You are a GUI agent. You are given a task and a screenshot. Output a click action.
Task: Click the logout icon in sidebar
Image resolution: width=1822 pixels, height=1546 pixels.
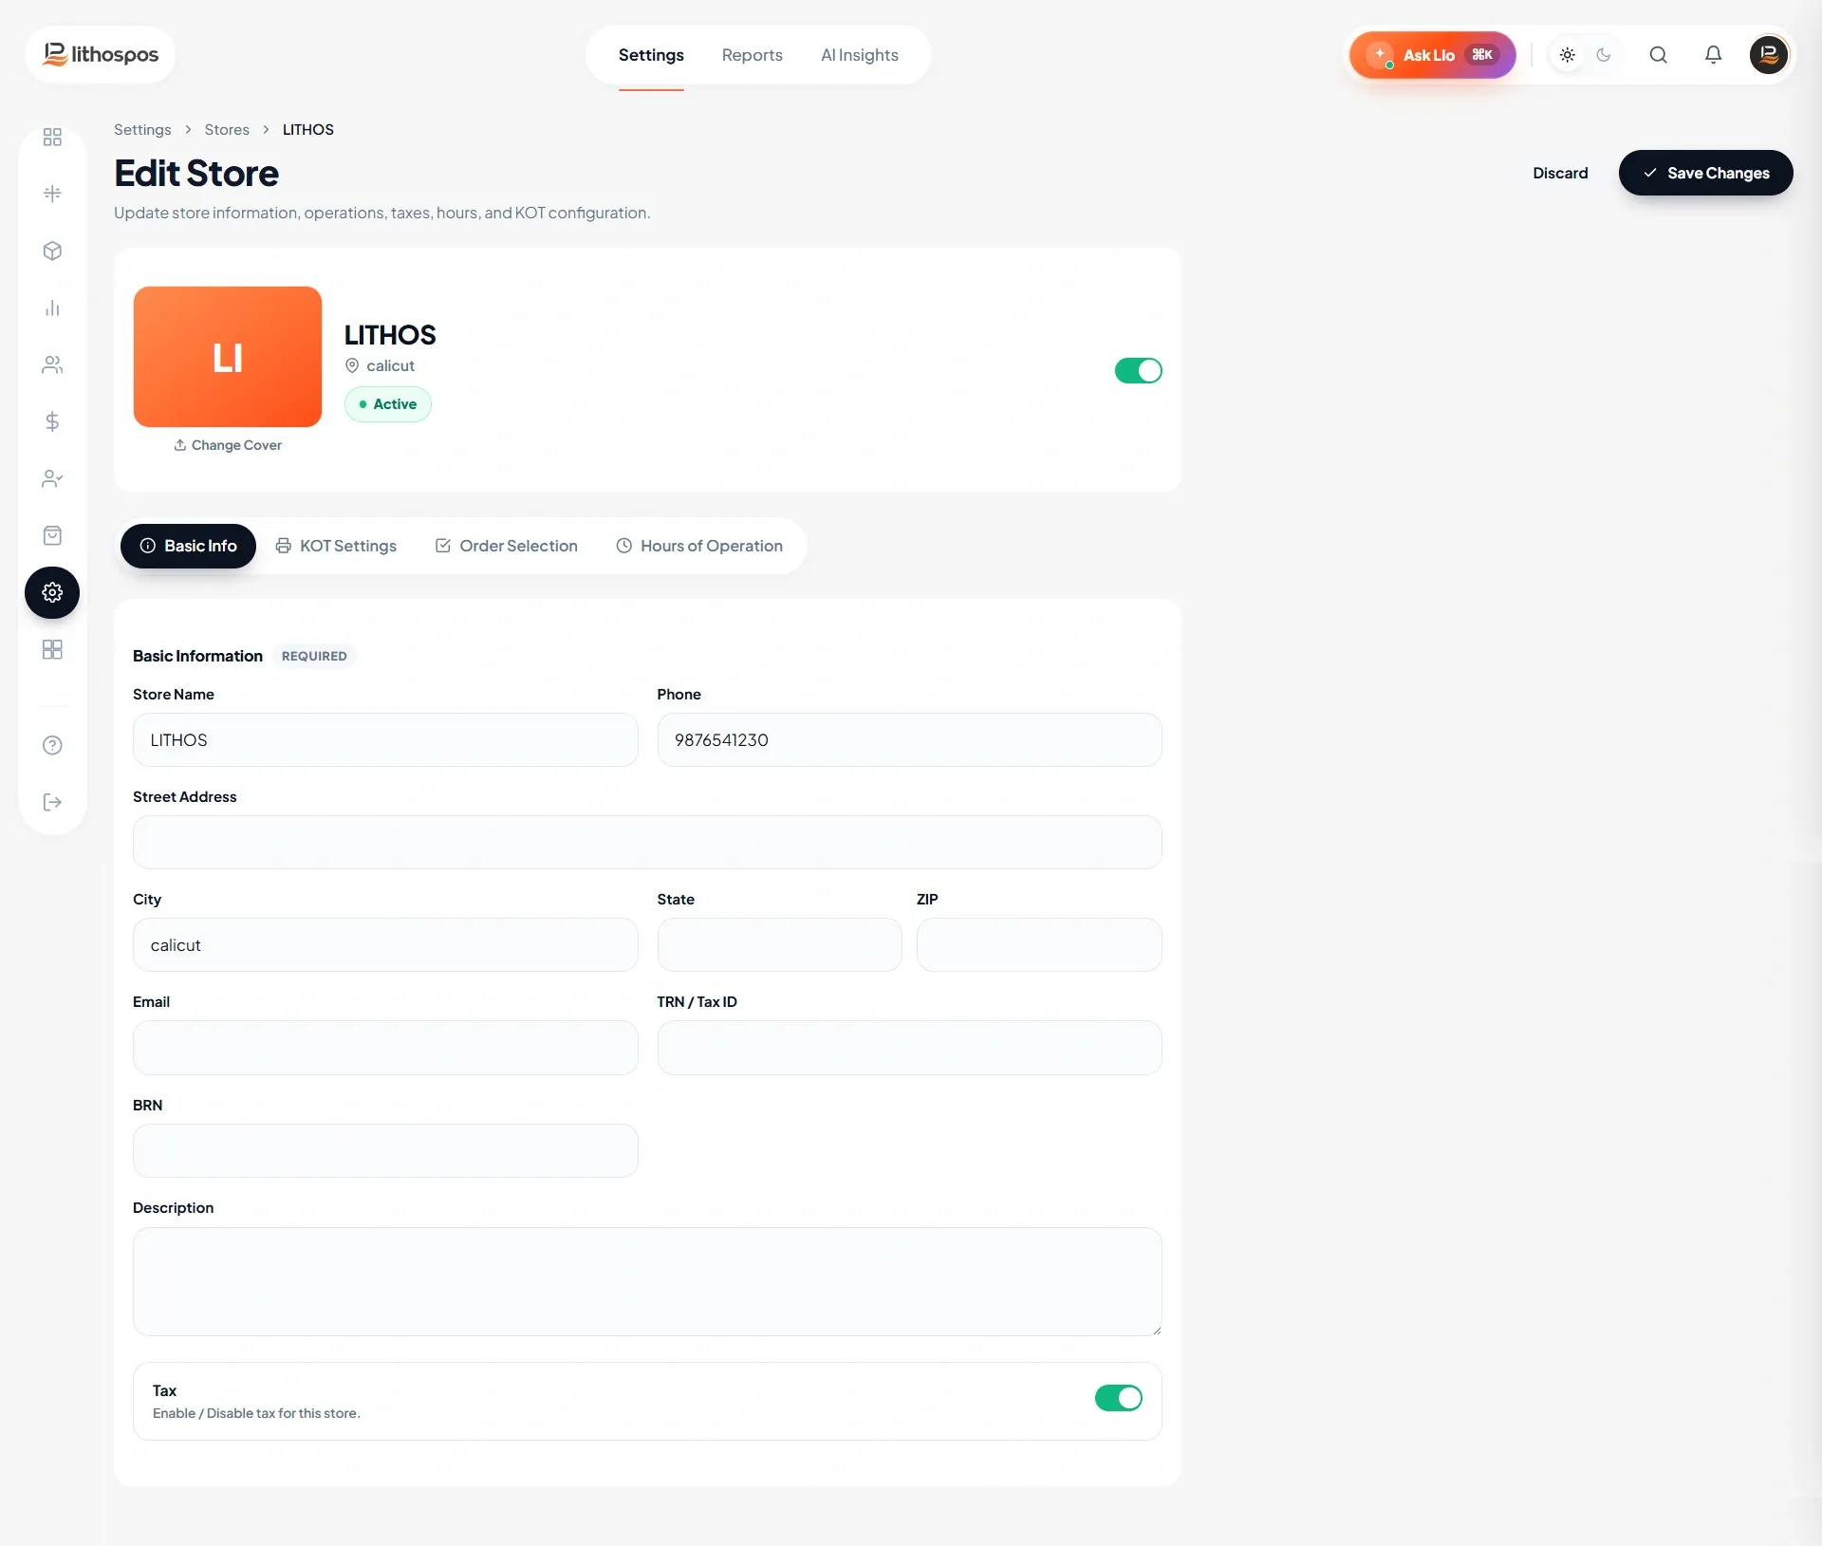tap(52, 802)
